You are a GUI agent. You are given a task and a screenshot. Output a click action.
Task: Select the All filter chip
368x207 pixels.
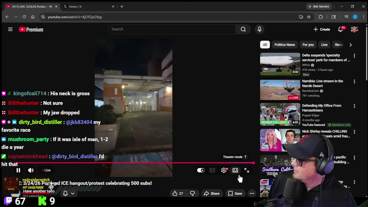[x=265, y=45]
